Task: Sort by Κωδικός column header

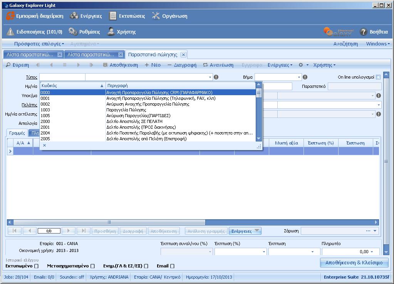Action: [x=73, y=86]
